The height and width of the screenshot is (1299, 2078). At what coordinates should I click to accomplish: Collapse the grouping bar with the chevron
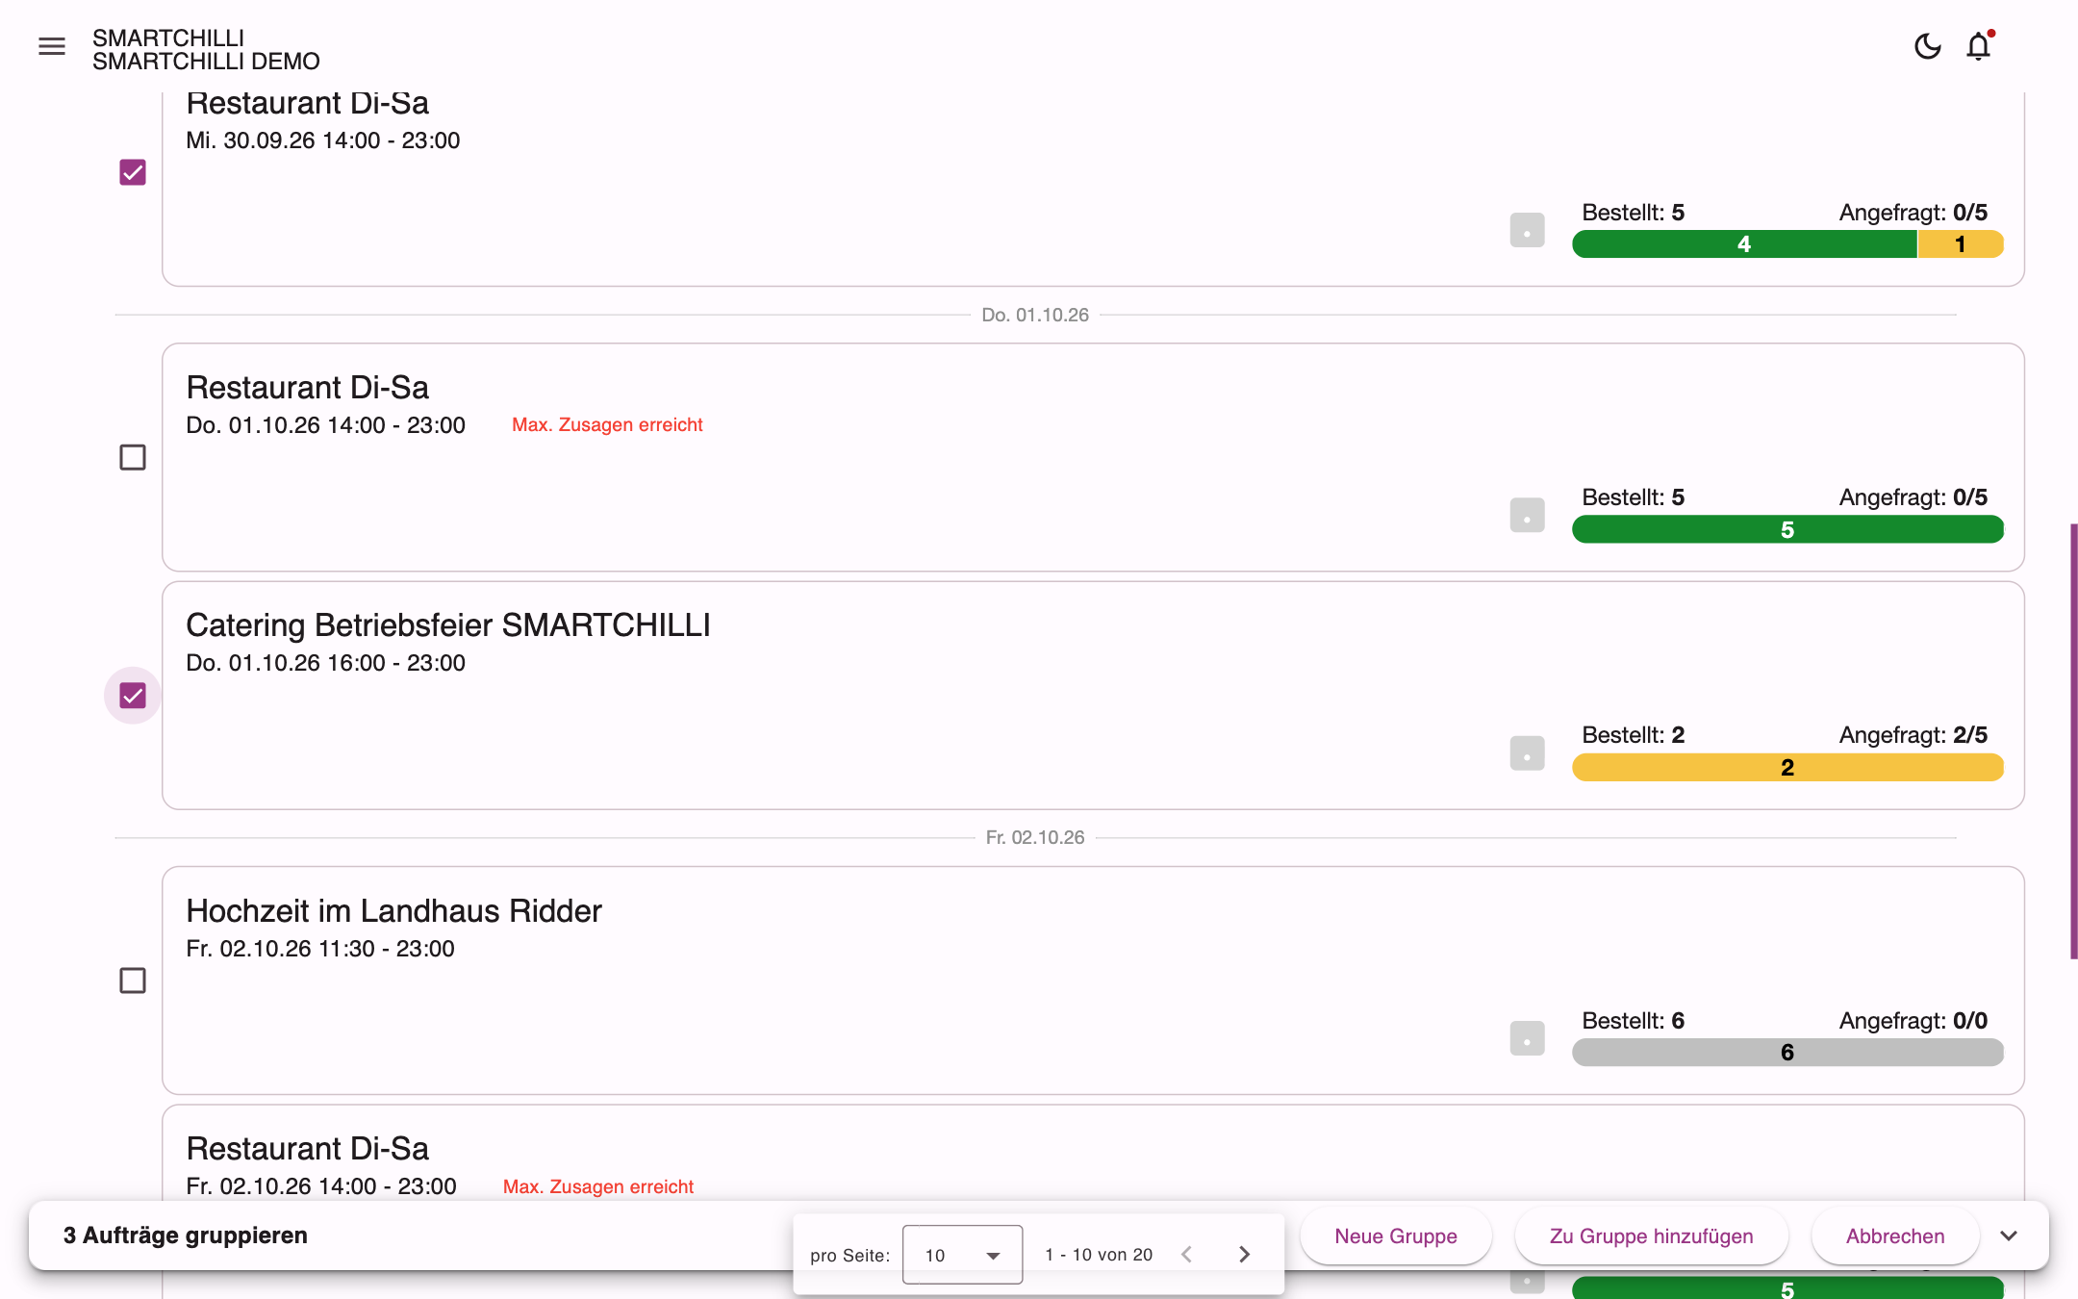[x=2009, y=1235]
